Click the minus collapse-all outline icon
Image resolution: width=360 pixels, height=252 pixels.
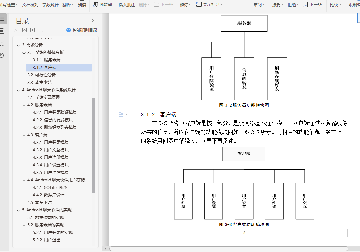pyautogui.click(x=41, y=30)
